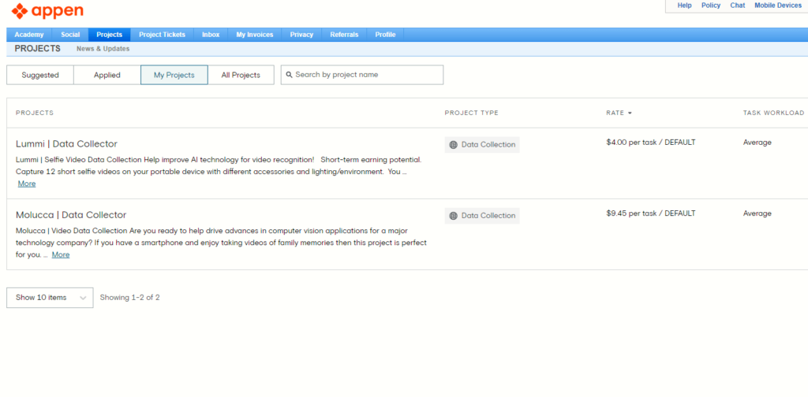The image size is (808, 397).
Task: Open the Mobile Devices link
Action: click(778, 6)
